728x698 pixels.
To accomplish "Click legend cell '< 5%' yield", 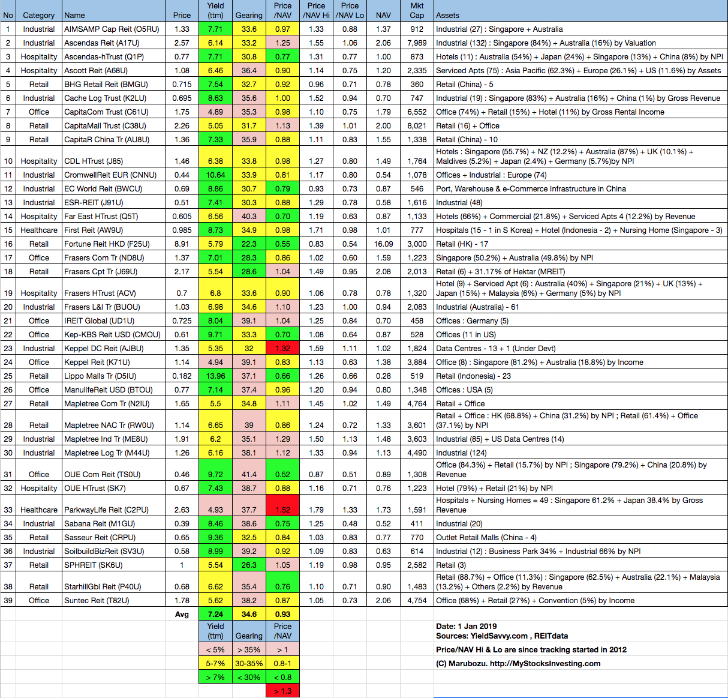I will click(215, 649).
